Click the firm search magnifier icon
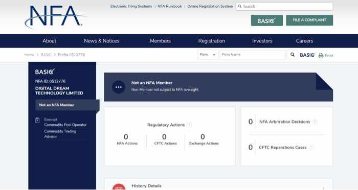The height and width of the screenshot is (190, 358). pyautogui.click(x=292, y=55)
